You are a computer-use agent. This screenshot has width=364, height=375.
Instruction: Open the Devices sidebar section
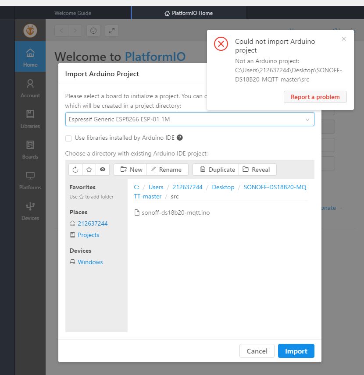coord(30,211)
